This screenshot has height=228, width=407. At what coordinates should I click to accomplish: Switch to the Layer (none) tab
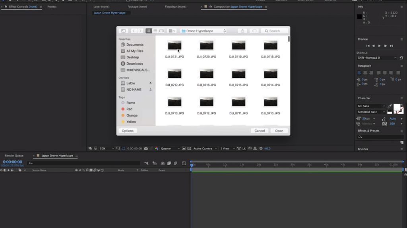click(101, 7)
